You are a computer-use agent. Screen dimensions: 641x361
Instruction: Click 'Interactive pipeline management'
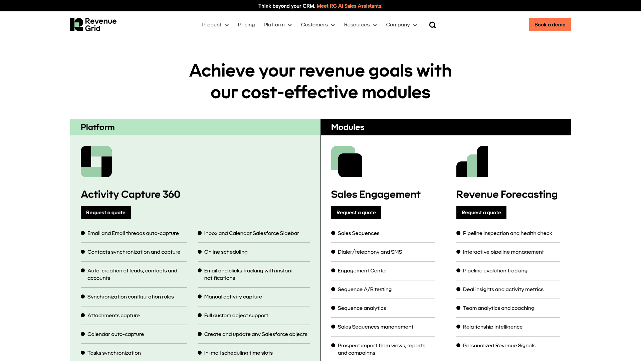tap(503, 252)
